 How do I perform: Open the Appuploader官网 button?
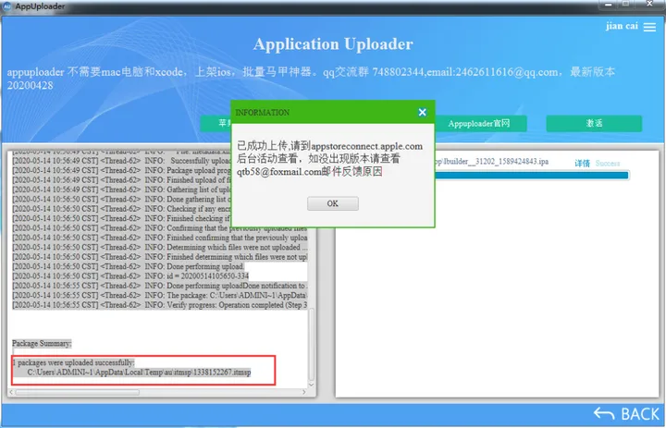(478, 124)
